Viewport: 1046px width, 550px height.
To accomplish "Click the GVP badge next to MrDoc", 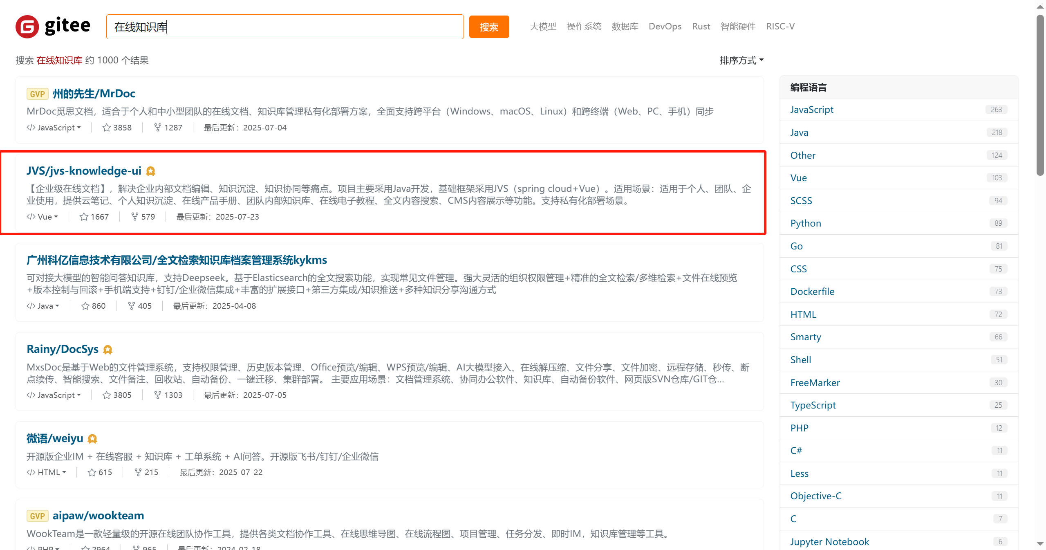I will tap(38, 94).
